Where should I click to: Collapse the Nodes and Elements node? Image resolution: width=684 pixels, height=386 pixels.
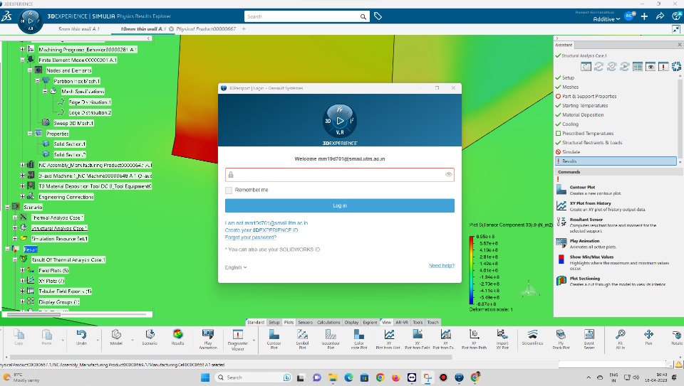tap(30, 70)
